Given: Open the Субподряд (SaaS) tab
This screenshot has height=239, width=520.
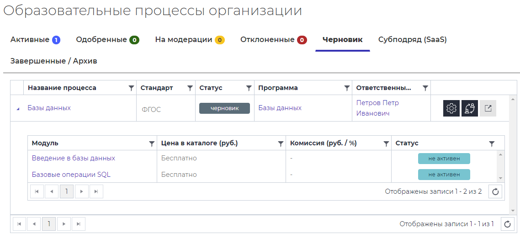Looking at the screenshot, I should click(x=412, y=40).
